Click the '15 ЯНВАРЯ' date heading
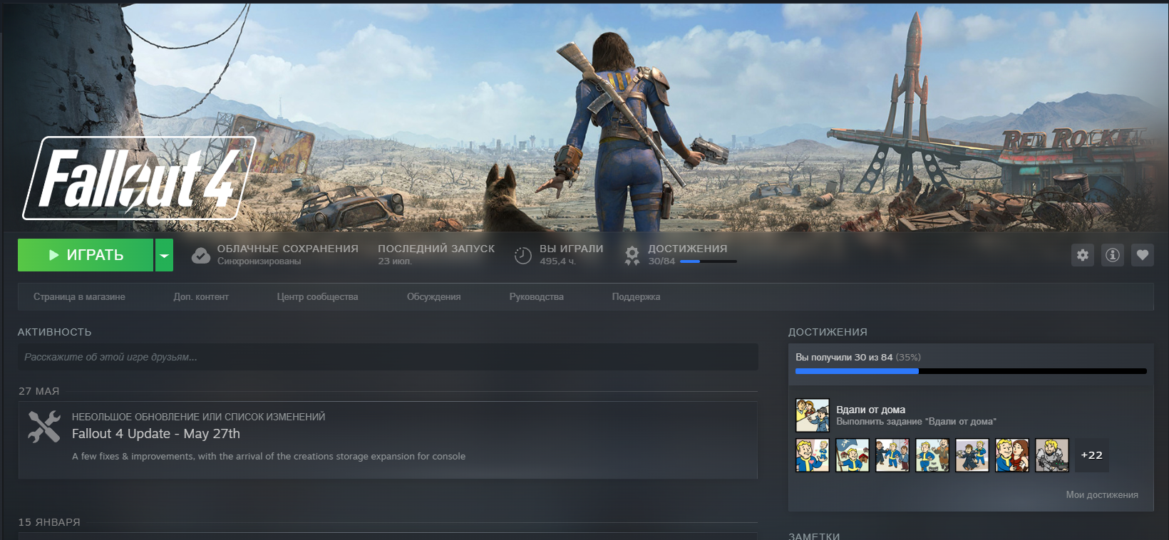 tap(49, 522)
